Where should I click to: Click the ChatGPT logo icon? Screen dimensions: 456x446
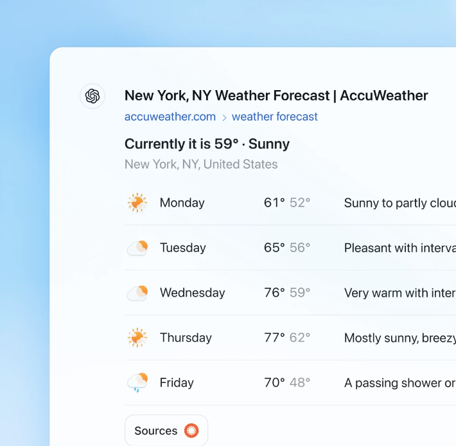pos(92,96)
